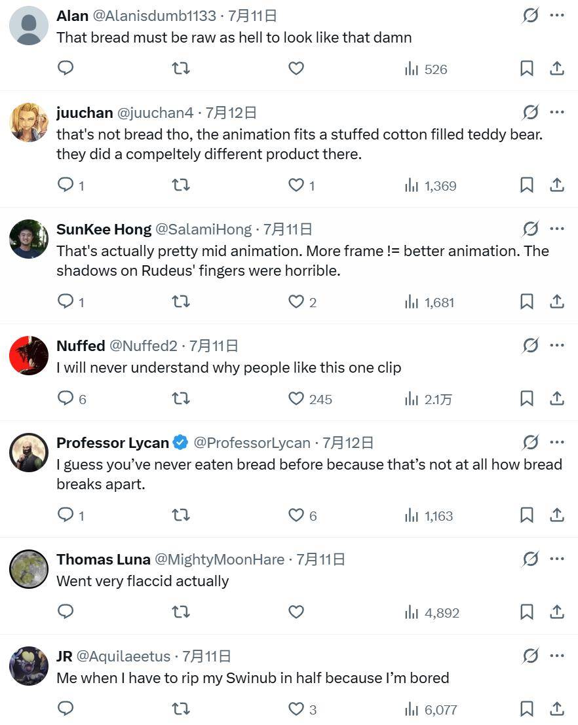Visit @SalamiHong profile handle

(204, 229)
